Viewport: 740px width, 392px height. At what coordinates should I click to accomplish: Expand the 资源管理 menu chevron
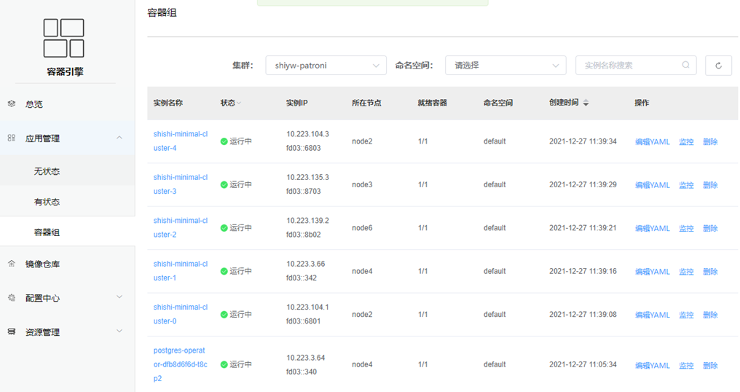(119, 332)
